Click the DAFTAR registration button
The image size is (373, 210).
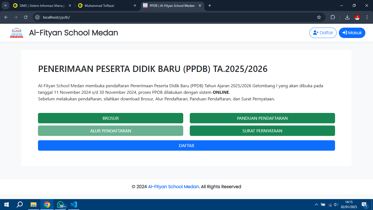[187, 145]
